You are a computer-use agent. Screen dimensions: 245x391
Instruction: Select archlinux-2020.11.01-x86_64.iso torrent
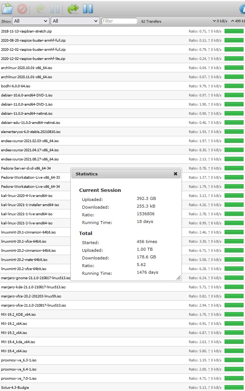(x=122, y=77)
